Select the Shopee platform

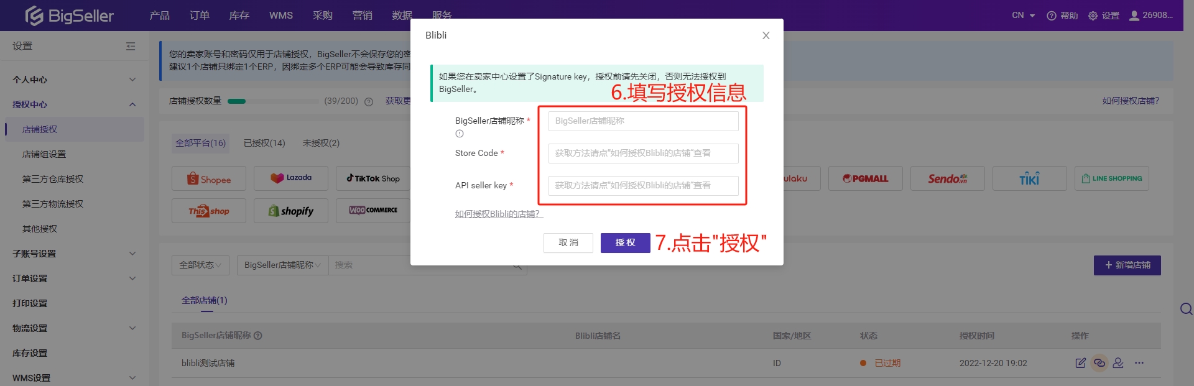(209, 179)
